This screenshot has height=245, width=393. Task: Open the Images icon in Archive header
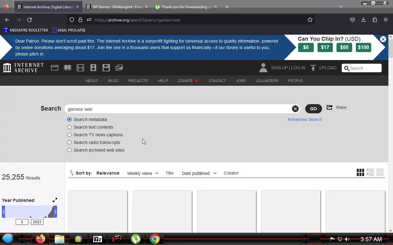coord(119,68)
